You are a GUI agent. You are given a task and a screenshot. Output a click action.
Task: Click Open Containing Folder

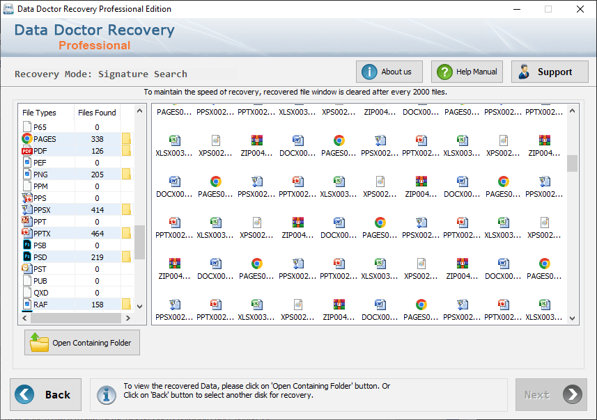click(82, 342)
